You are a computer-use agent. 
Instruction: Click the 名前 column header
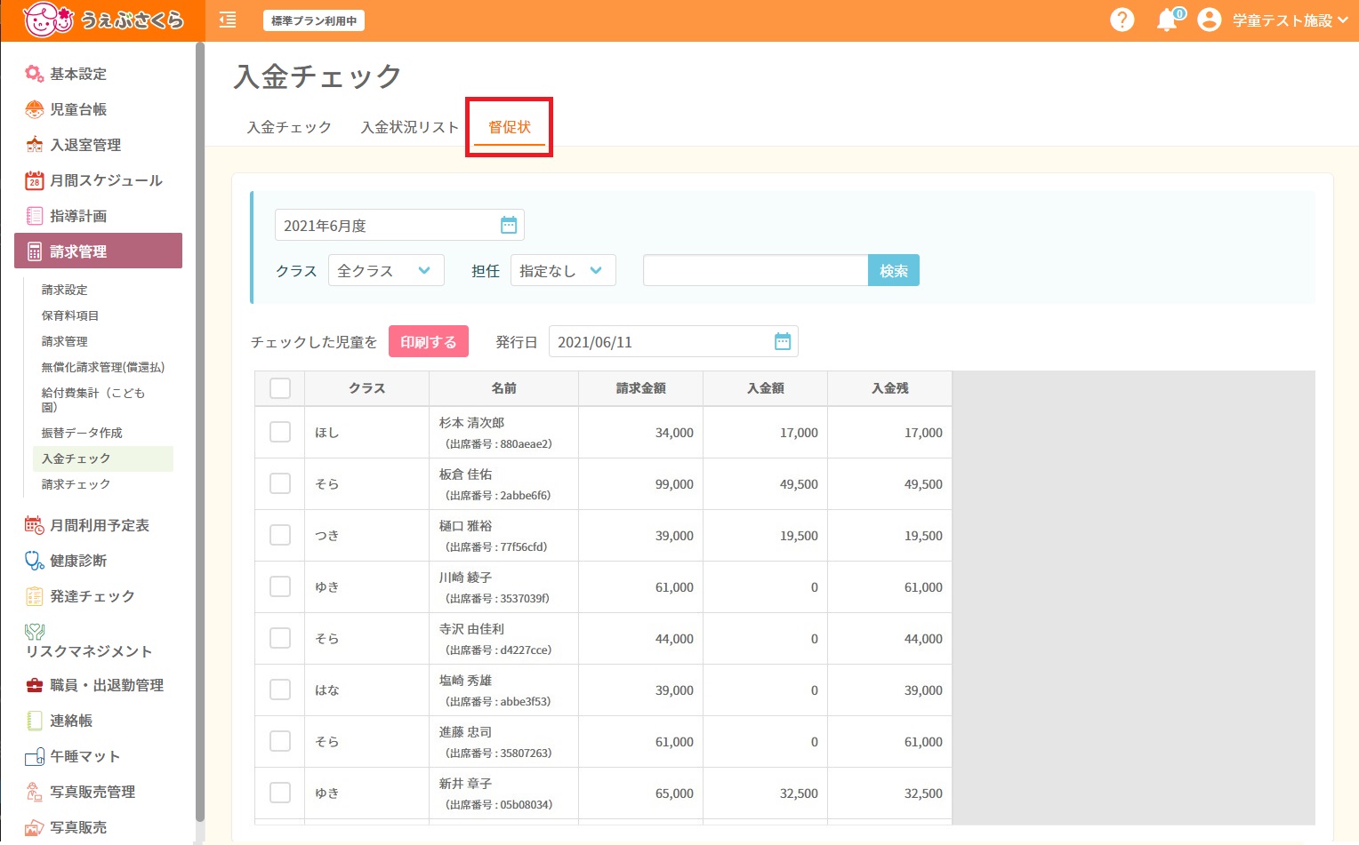pyautogui.click(x=503, y=388)
